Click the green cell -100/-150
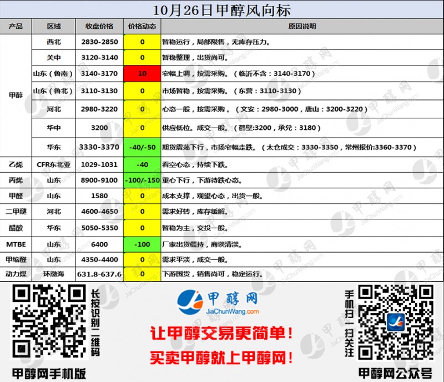 click(142, 180)
